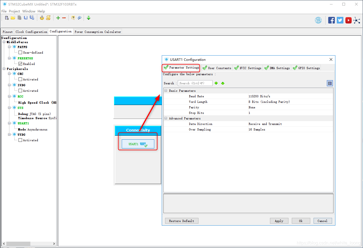
Task: Collapse the Advanced Parameters section
Action: (x=166, y=118)
